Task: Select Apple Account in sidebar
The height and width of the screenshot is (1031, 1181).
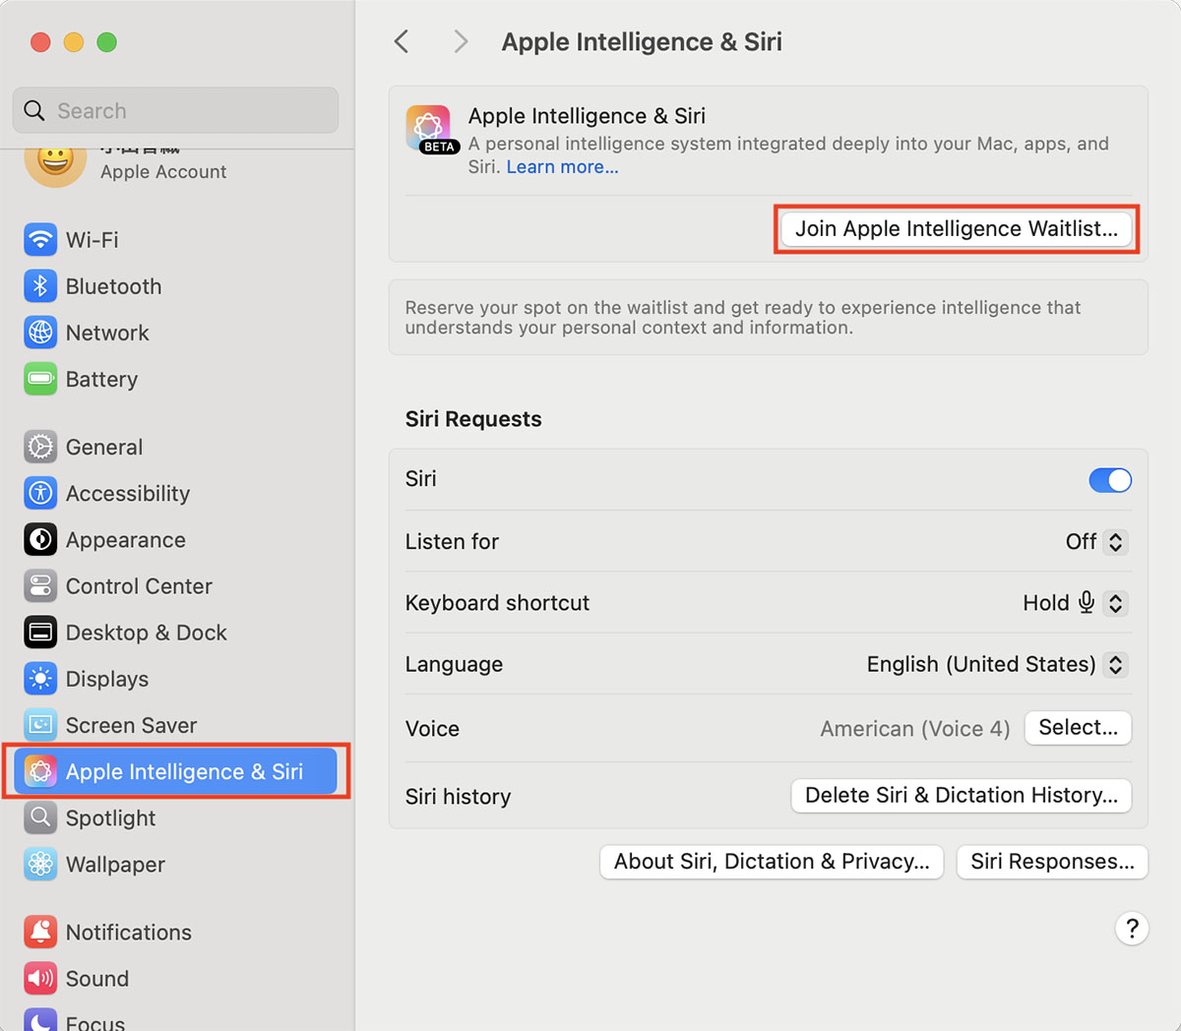Action: (x=177, y=165)
